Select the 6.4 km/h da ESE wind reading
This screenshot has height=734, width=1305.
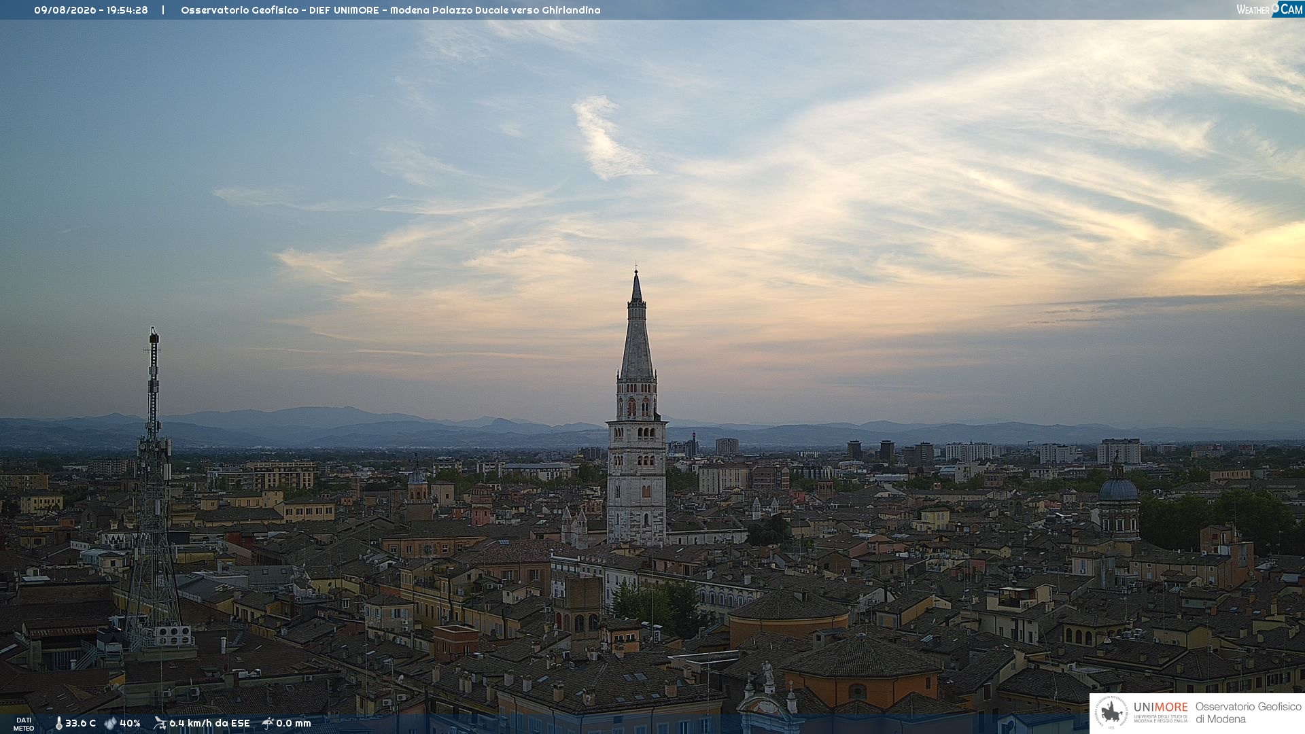click(209, 724)
